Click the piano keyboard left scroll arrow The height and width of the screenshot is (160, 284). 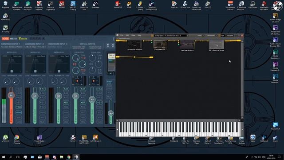(x=117, y=129)
